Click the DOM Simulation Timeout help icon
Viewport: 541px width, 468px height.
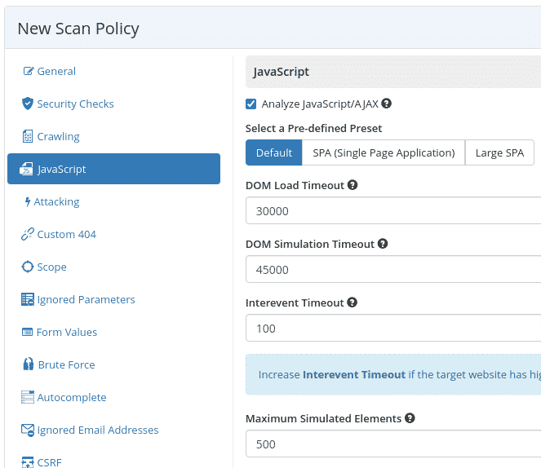(383, 244)
